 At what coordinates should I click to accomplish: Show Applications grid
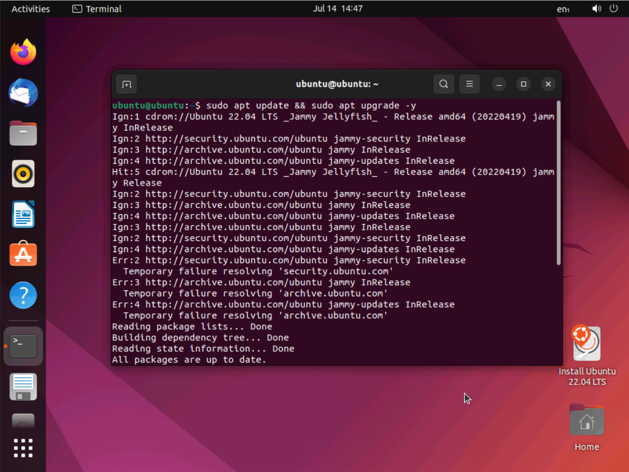point(23,448)
